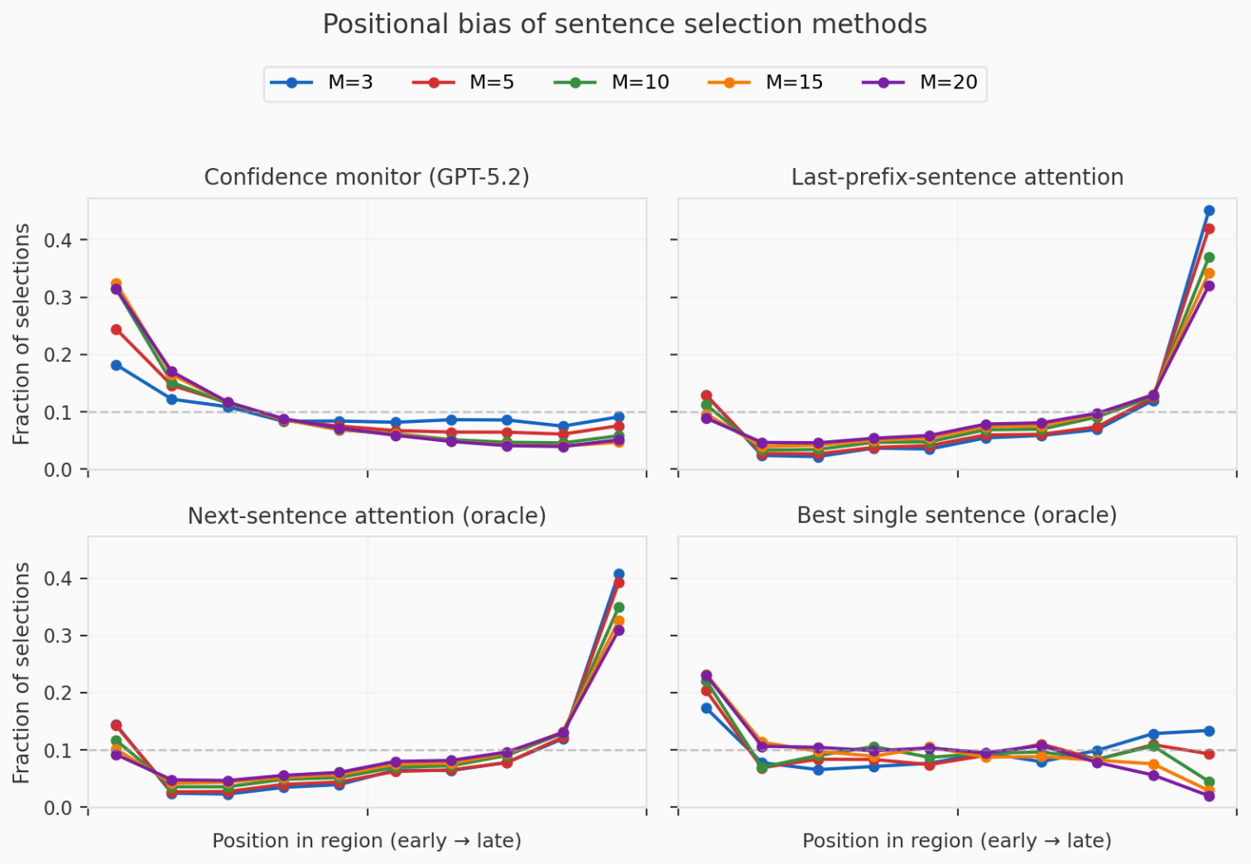Click the main title 'Positional bias of sentence selection methods'
Viewport: 1251px width, 864px height.
[x=624, y=25]
